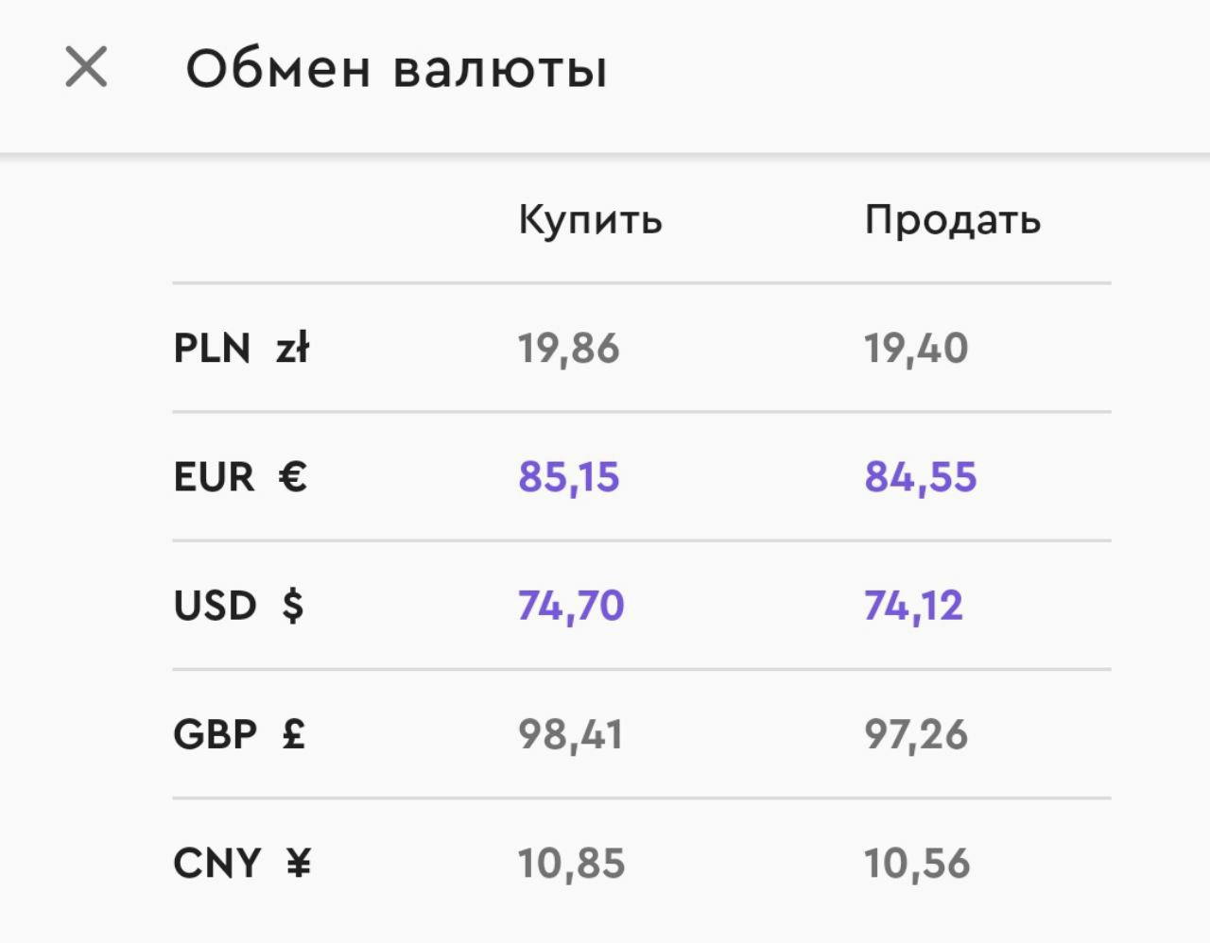The image size is (1210, 943).
Task: Tap GBP sell rate 97,26
Action: click(x=916, y=735)
